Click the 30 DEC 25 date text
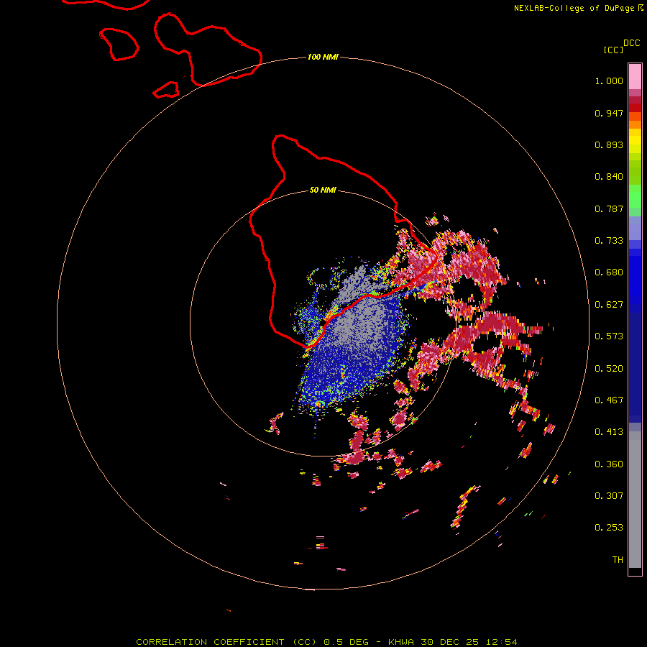647x647 pixels. (x=450, y=642)
